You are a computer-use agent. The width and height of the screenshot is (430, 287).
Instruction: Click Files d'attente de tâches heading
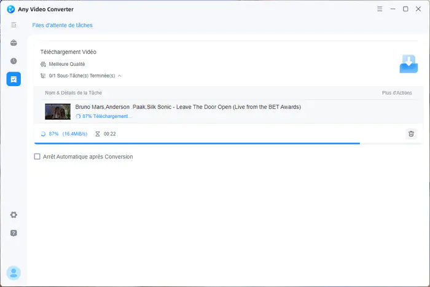coord(62,25)
